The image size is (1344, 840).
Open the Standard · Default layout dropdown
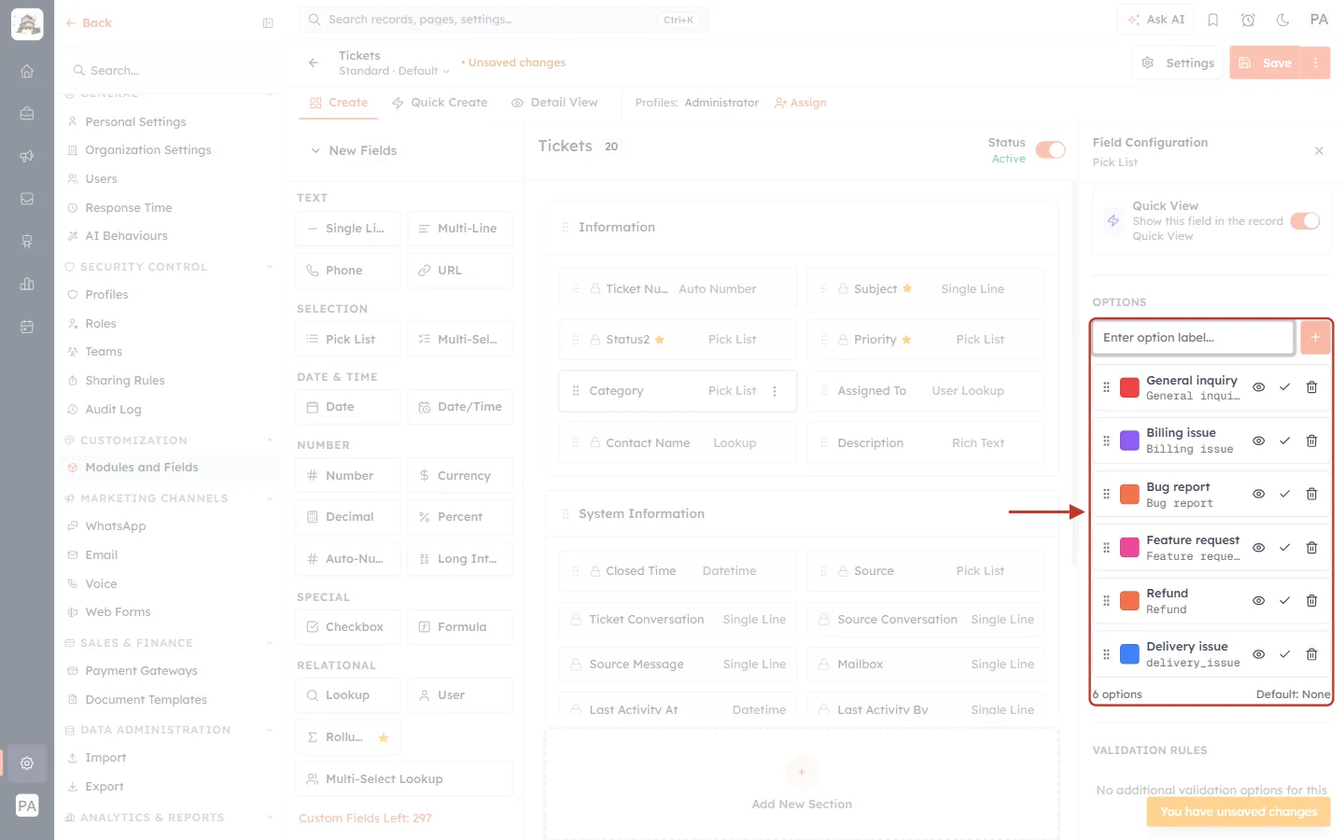(394, 71)
